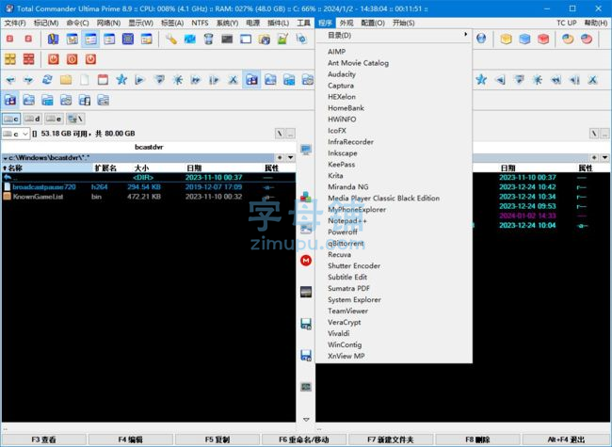
Task: Click the blue star icon in left panel toolbar
Action: 121,80
